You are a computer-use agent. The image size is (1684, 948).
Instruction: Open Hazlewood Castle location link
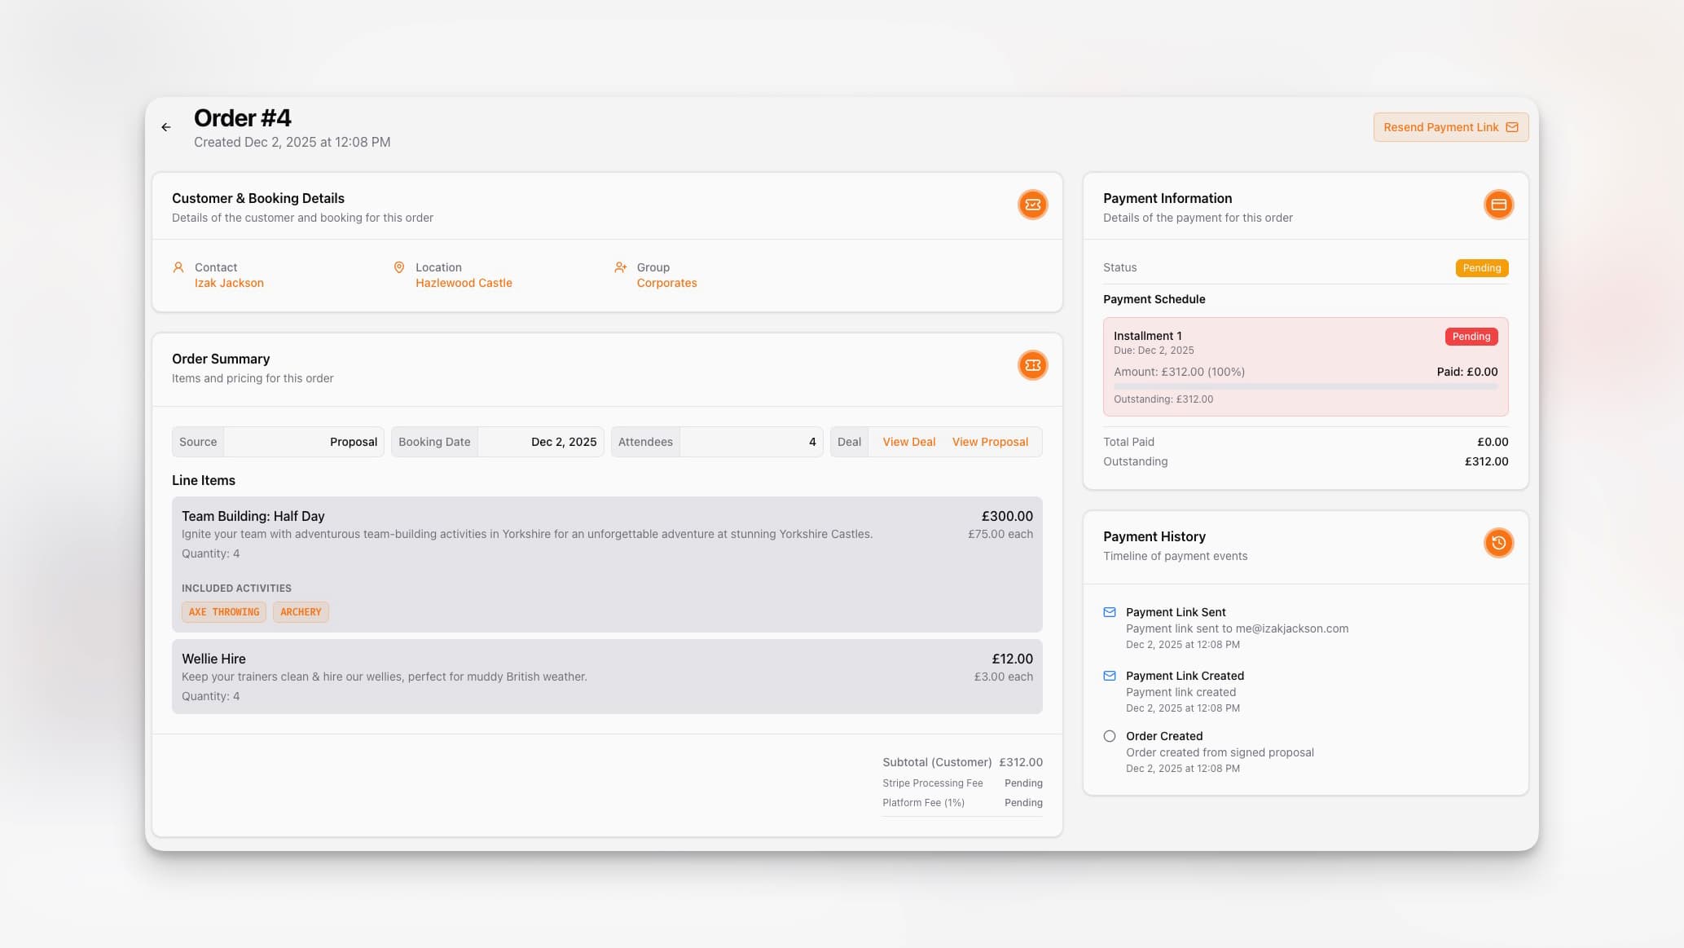pos(464,283)
